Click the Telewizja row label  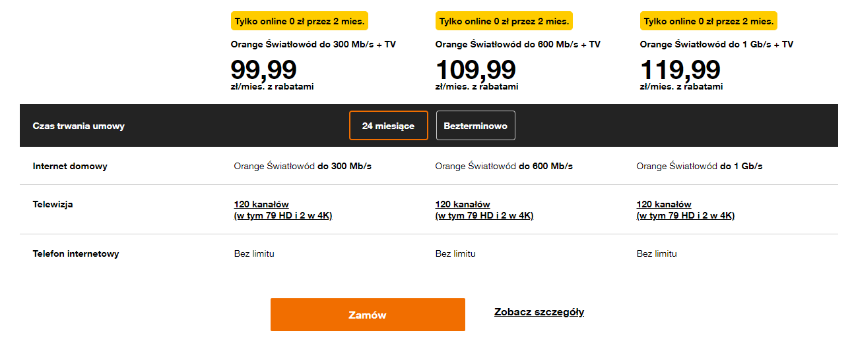click(x=53, y=204)
